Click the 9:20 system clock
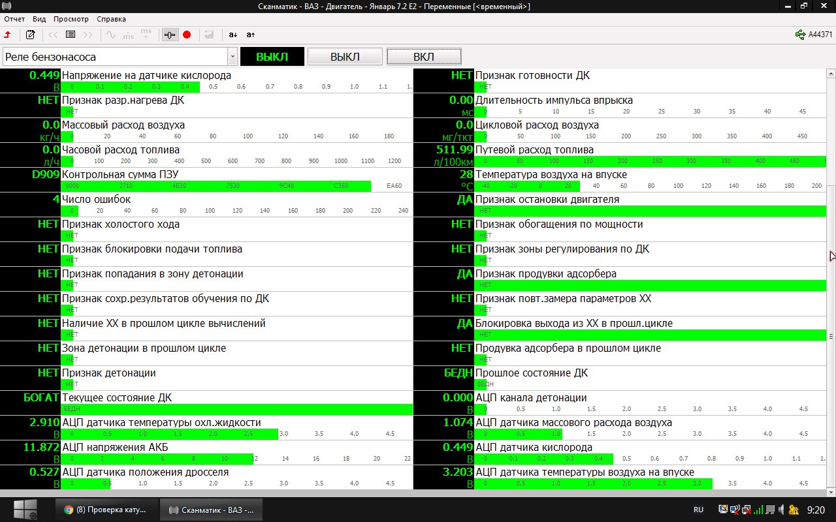Viewport: 836px width, 522px height. coord(816,510)
